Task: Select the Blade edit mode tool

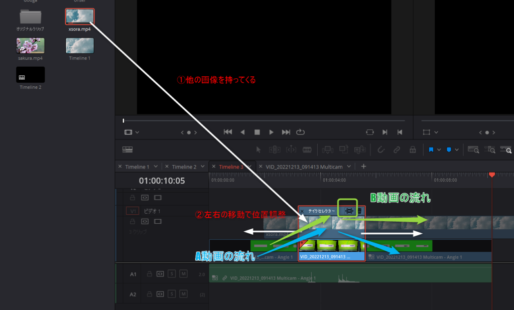Action: tap(307, 150)
